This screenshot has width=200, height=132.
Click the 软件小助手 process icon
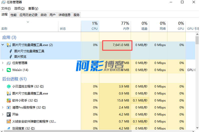point(9,100)
